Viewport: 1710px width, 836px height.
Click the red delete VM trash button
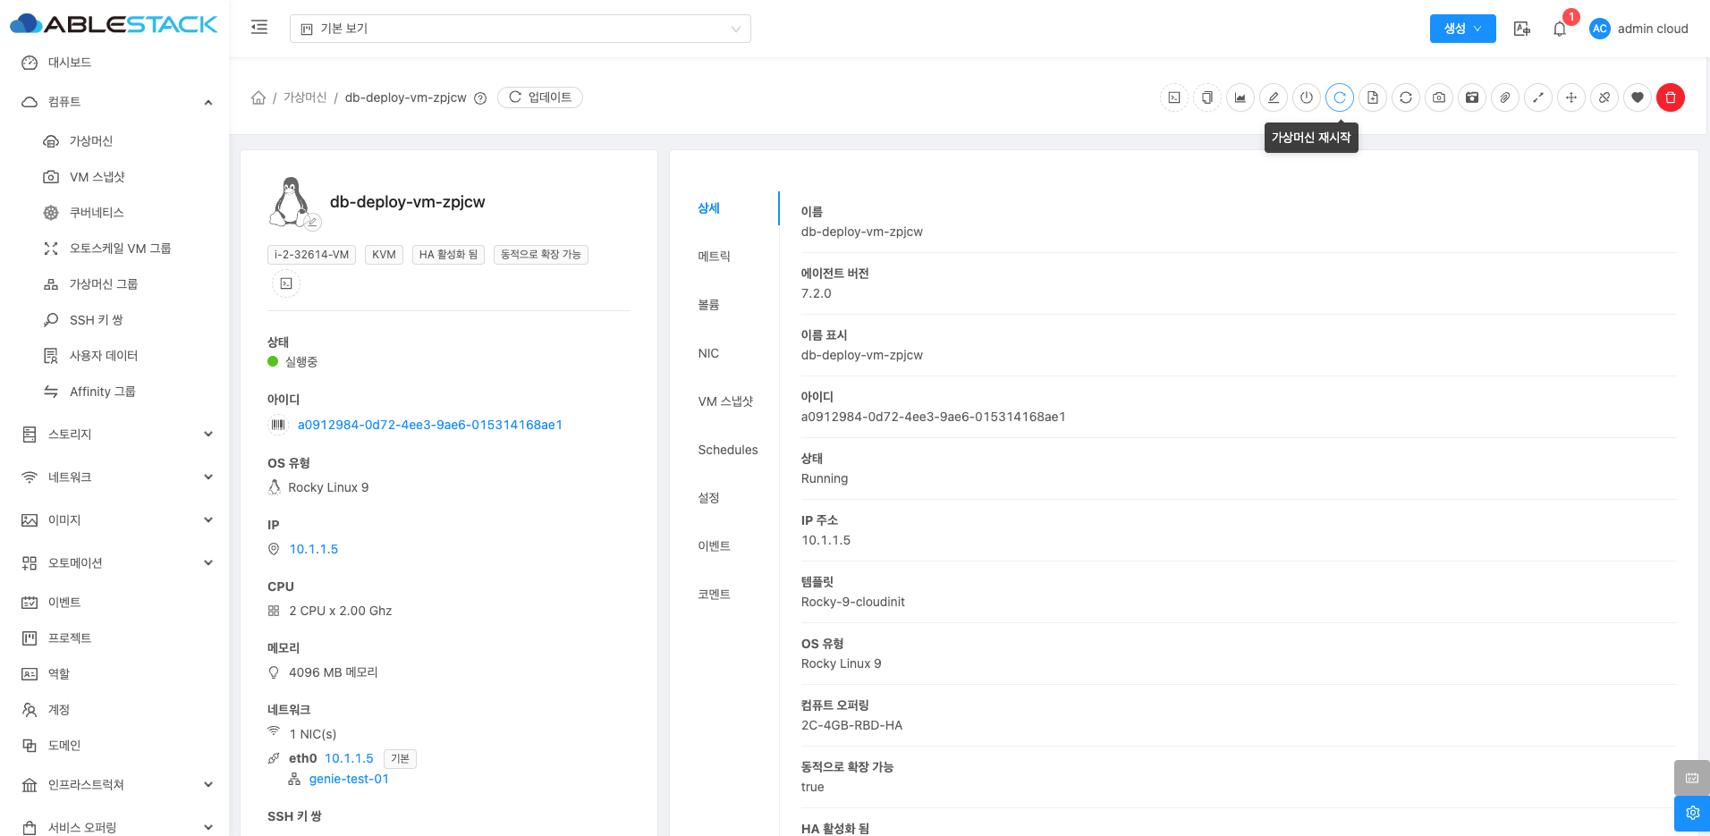[1670, 97]
